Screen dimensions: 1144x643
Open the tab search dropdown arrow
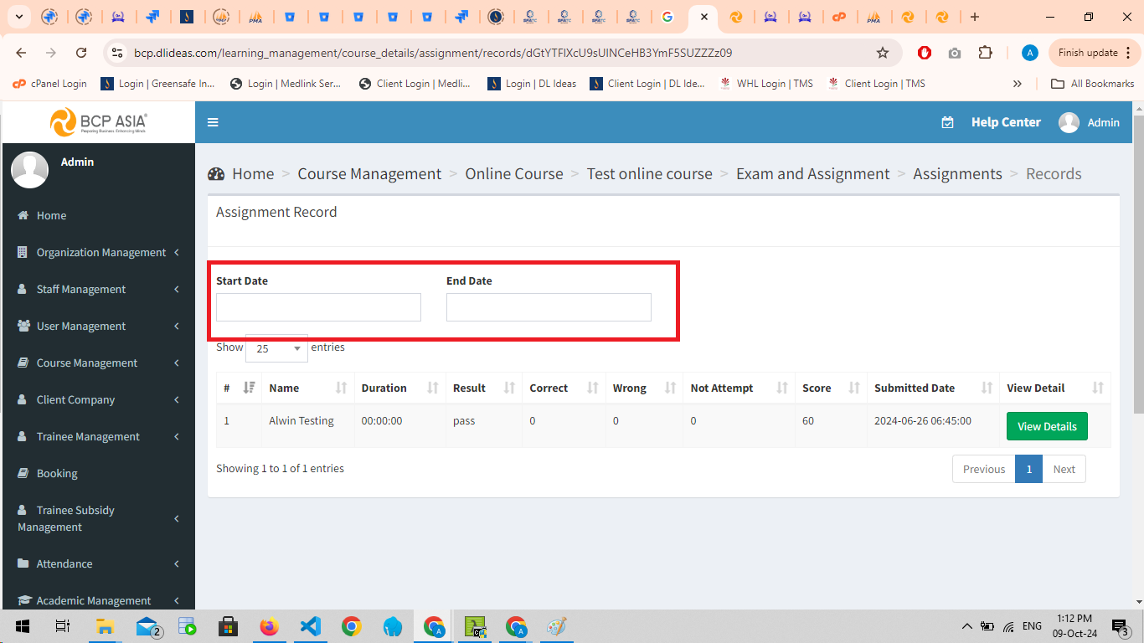pyautogui.click(x=18, y=17)
